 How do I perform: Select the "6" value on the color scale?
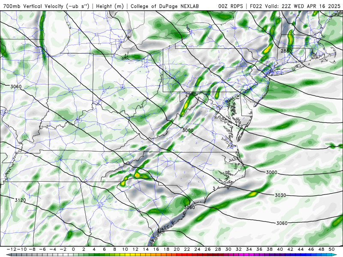tap(104, 249)
